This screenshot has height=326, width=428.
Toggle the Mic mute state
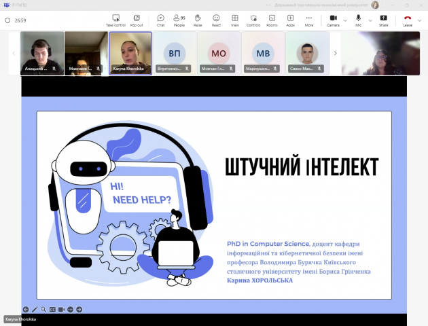358,20
